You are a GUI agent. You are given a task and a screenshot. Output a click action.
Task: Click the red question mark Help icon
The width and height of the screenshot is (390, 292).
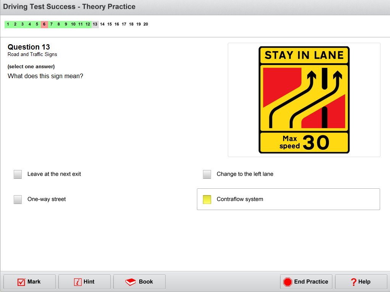tap(353, 282)
